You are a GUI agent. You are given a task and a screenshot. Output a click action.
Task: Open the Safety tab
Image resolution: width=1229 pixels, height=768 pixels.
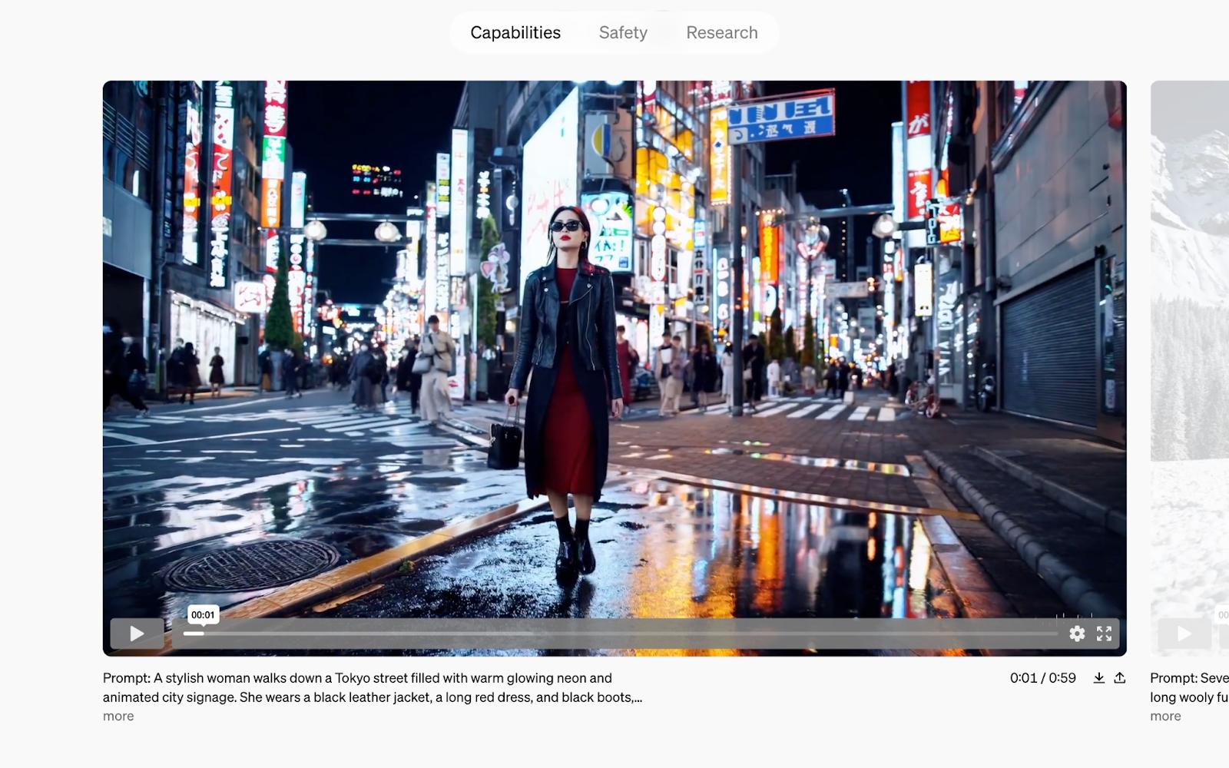tap(623, 32)
